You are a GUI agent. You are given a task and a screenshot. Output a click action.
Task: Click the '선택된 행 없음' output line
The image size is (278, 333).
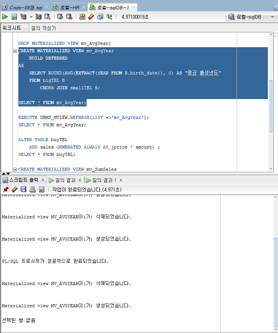pyautogui.click(x=19, y=320)
